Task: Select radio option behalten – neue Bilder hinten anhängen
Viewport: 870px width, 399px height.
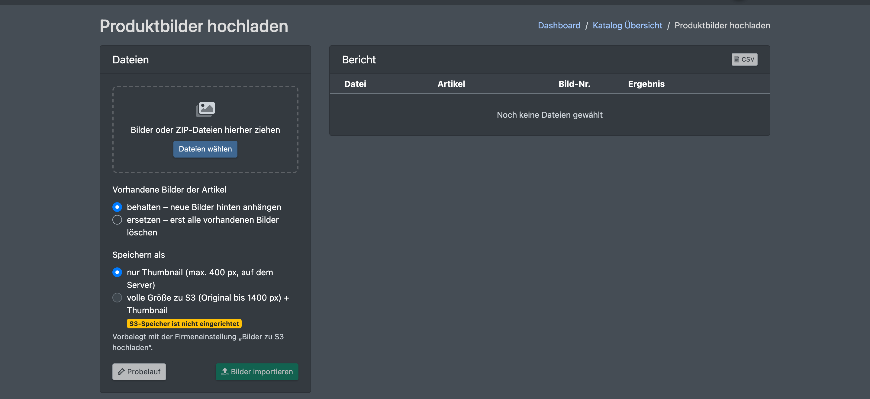Action: pos(117,207)
